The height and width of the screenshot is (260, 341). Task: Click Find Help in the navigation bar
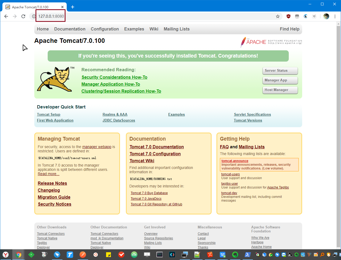point(290,29)
